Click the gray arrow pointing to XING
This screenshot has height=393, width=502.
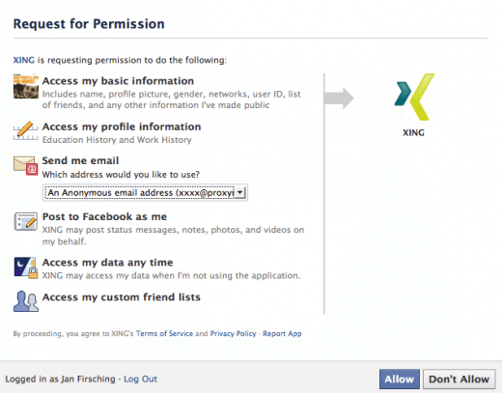(x=339, y=98)
